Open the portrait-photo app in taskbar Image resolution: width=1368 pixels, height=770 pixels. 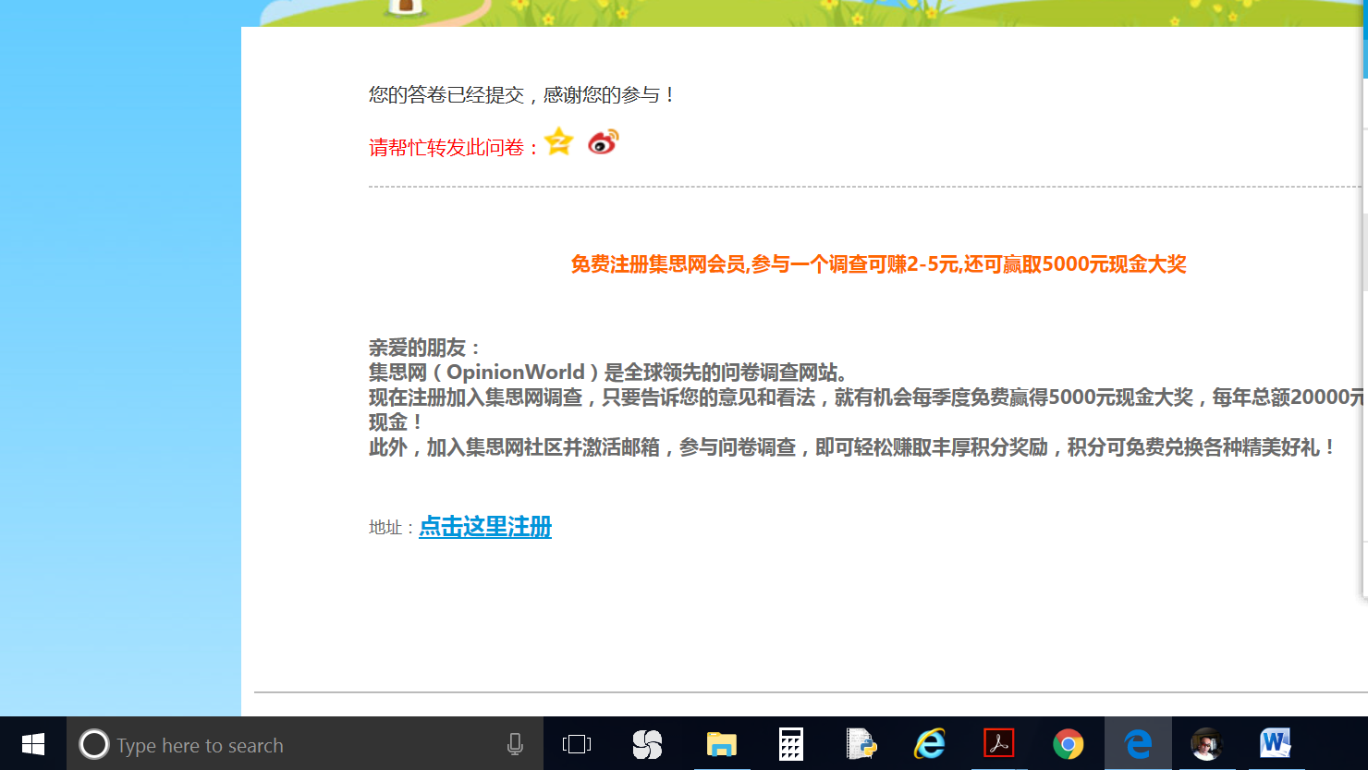(x=1207, y=744)
